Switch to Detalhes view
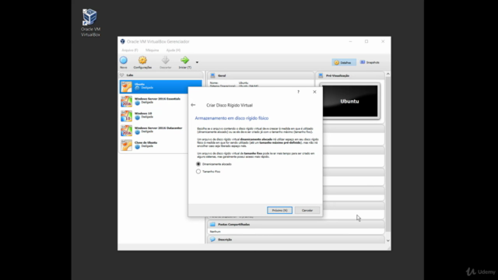This screenshot has height=280, width=498. [343, 62]
